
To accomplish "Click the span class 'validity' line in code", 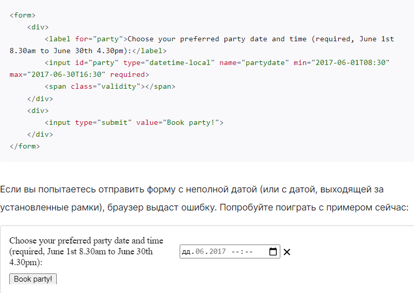I will (110, 87).
